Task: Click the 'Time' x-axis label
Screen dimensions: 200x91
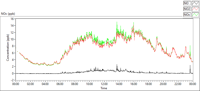Action: click(104, 88)
